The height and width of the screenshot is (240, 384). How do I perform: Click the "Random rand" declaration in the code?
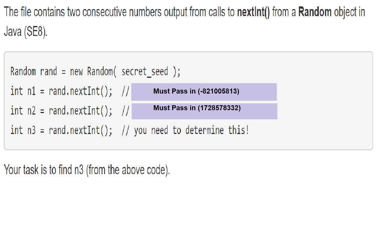[34, 71]
